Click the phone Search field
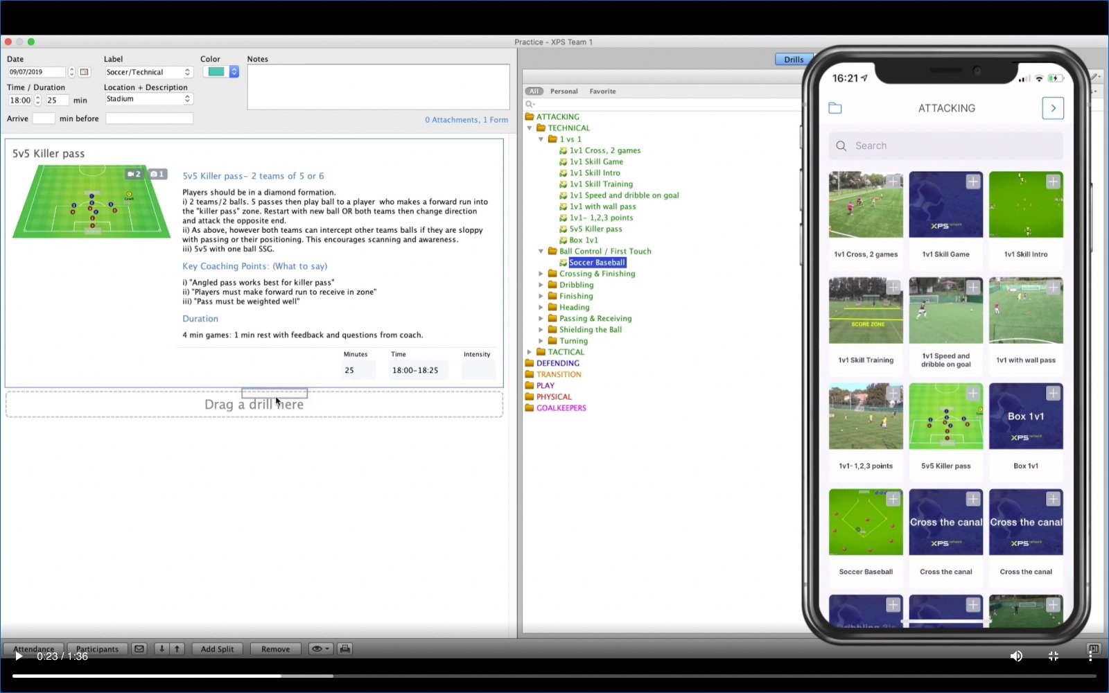 945,146
